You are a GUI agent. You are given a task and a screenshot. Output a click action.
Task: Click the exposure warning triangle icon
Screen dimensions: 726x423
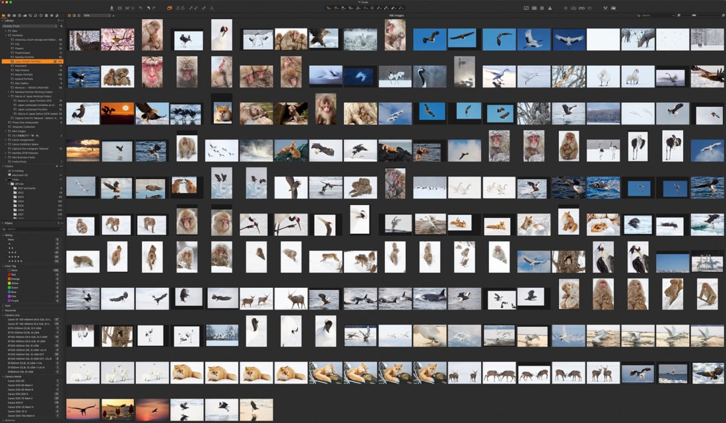[550, 8]
